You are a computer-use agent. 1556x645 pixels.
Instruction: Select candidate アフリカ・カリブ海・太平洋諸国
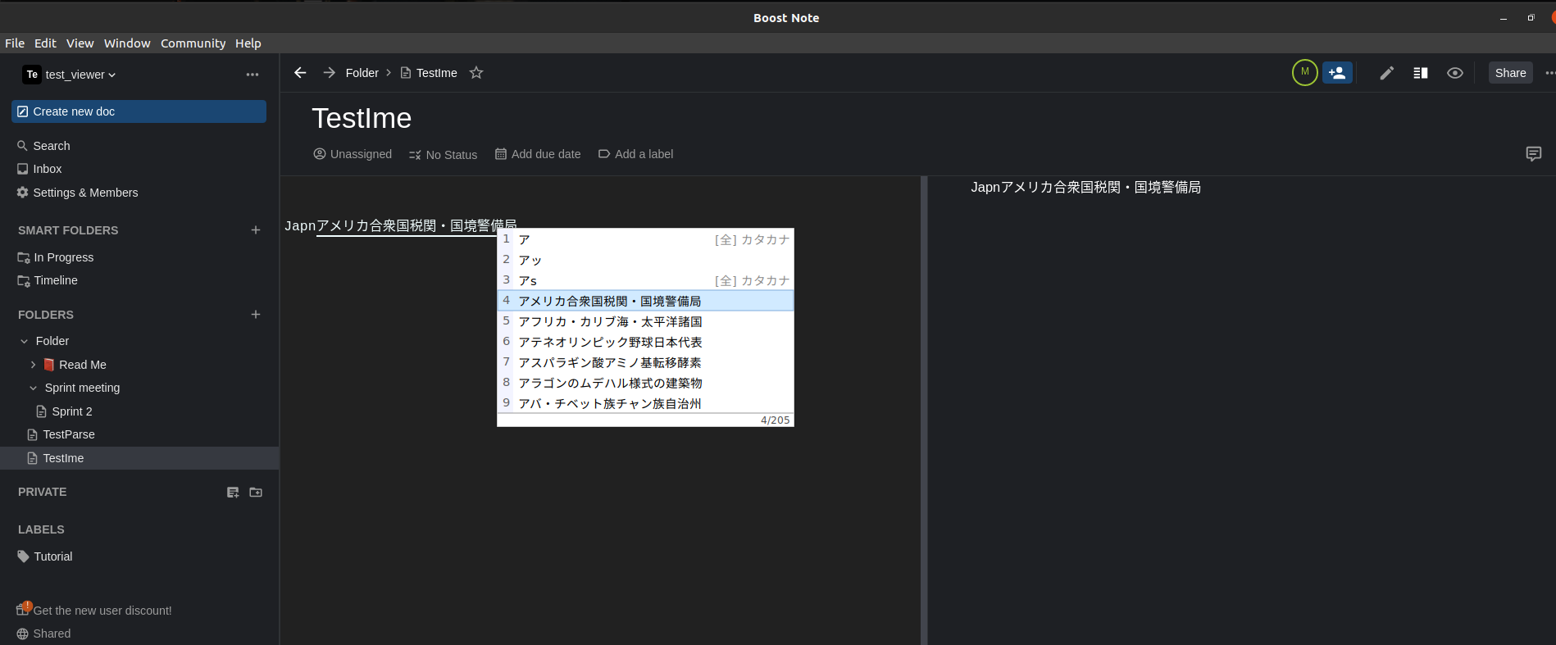click(x=645, y=321)
